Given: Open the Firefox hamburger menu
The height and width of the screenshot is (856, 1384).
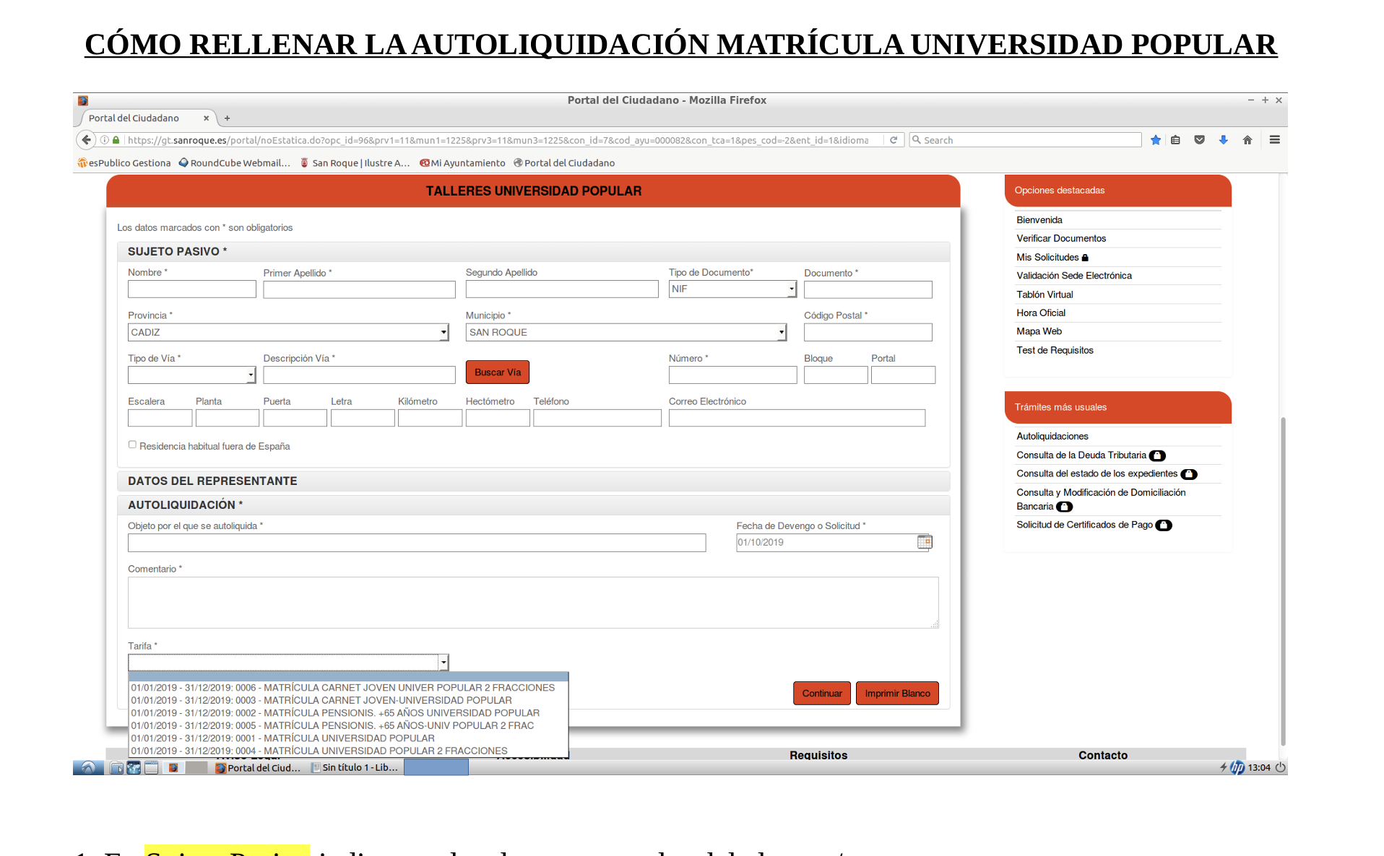Looking at the screenshot, I should [1274, 140].
